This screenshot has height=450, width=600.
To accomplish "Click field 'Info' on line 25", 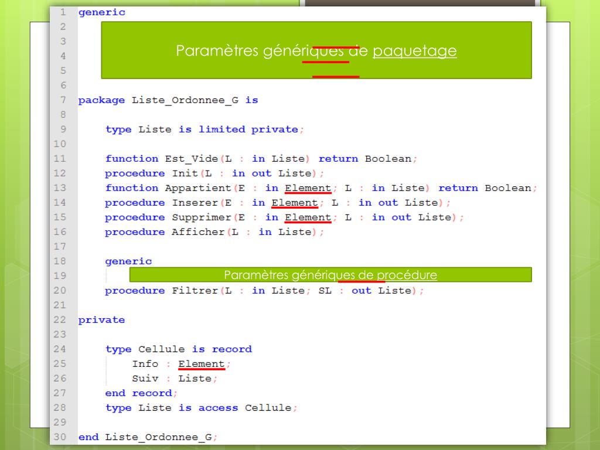I will click(145, 363).
